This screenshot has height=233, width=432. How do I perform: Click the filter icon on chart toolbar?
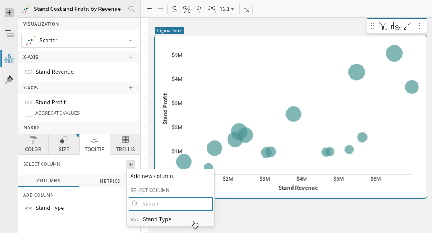click(383, 26)
